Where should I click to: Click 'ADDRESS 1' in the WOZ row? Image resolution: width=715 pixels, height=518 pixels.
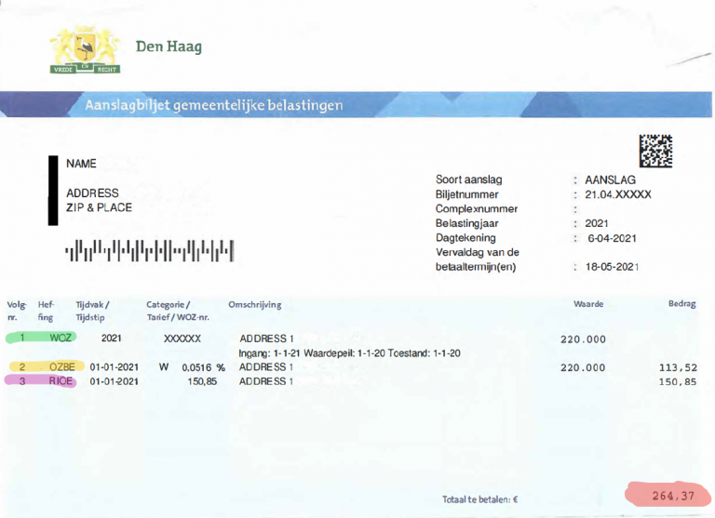267,339
